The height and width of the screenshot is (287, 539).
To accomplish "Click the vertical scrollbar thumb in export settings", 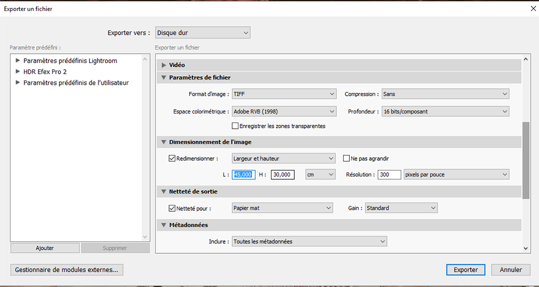I will (526, 160).
